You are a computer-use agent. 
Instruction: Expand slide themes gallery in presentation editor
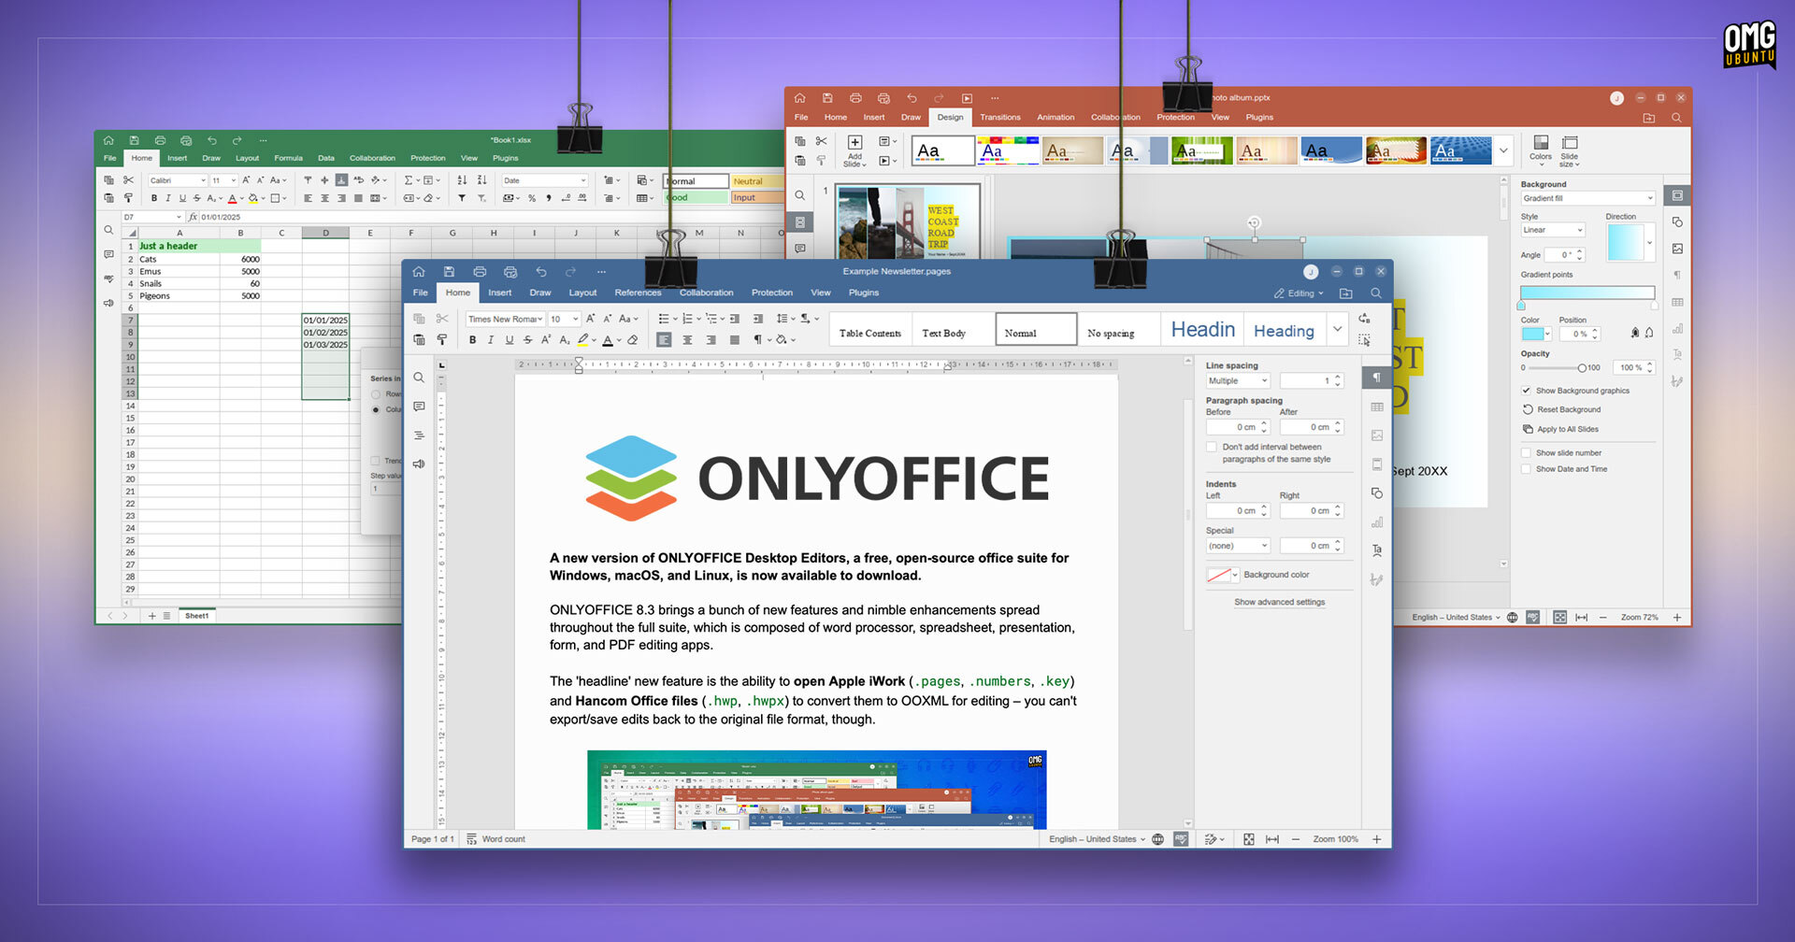(1503, 150)
